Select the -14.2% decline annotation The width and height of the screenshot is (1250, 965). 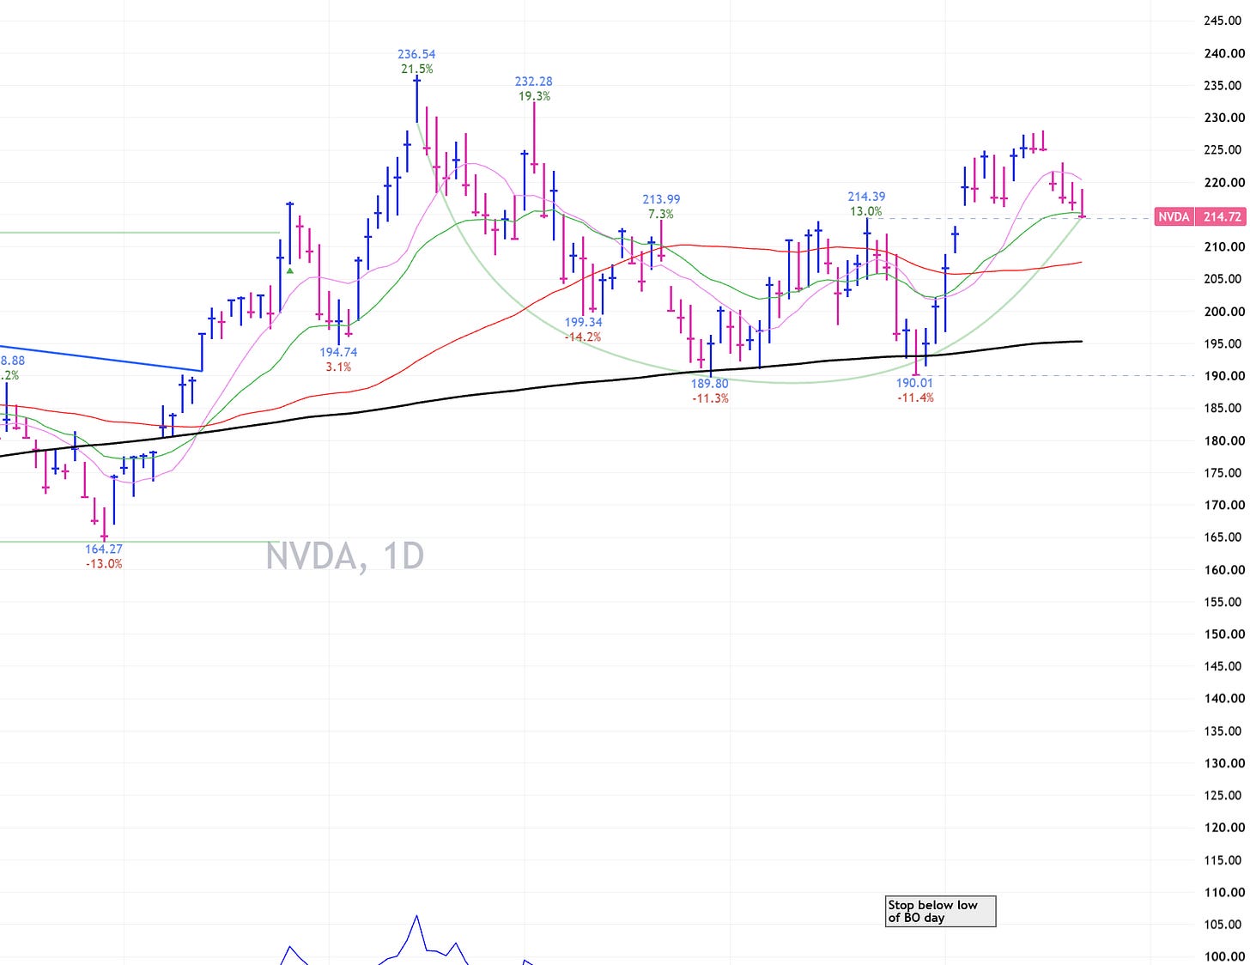[583, 337]
